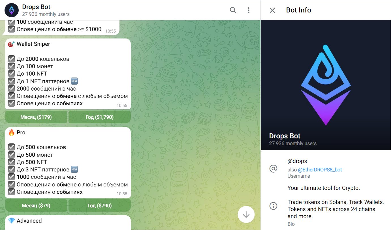The image size is (391, 230).
Task: Click checkmark next to 'До 100 монет'
Action: [x=11, y=66]
